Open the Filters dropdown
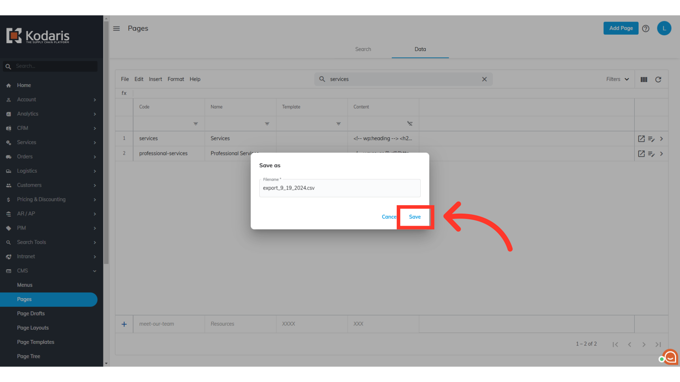 point(617,79)
